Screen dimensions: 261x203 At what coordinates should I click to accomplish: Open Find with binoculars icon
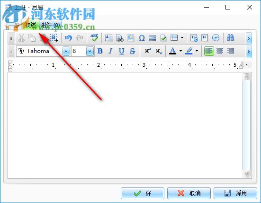[x=230, y=38]
